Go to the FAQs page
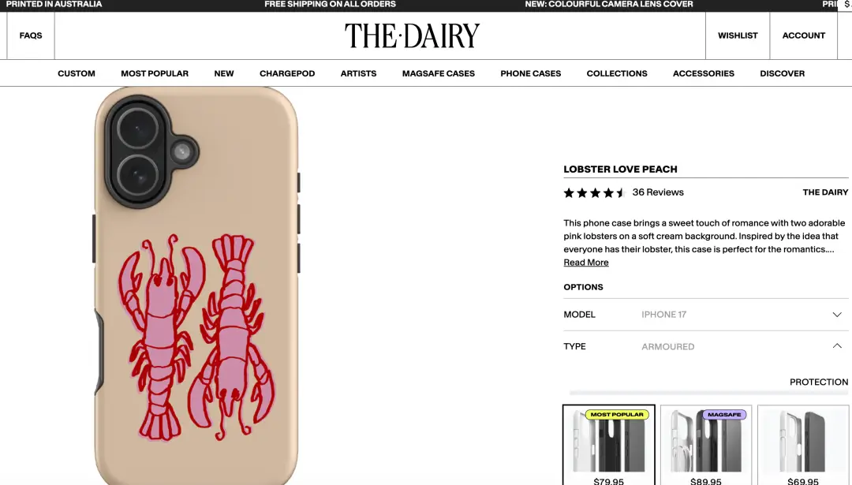The image size is (852, 485). point(31,35)
